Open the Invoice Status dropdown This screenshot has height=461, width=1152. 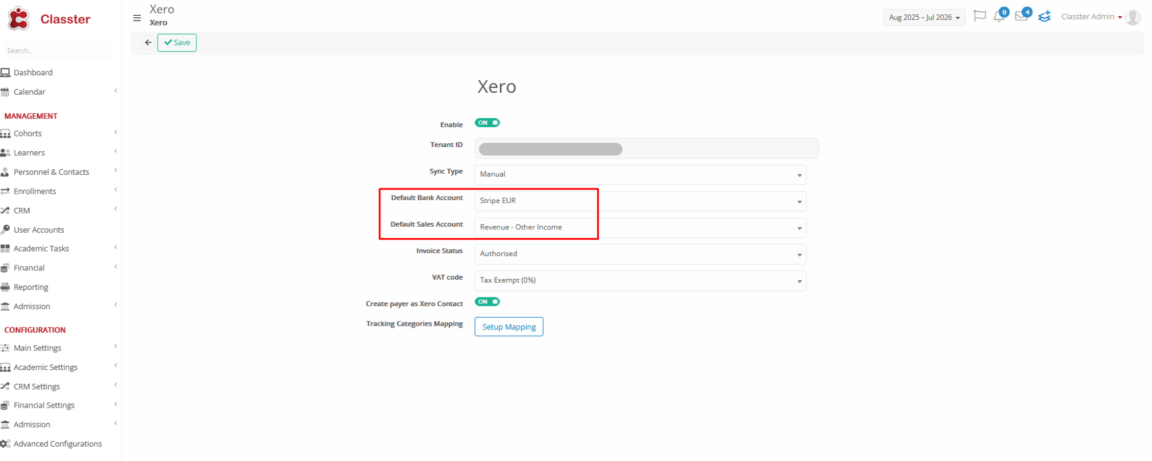click(x=640, y=254)
